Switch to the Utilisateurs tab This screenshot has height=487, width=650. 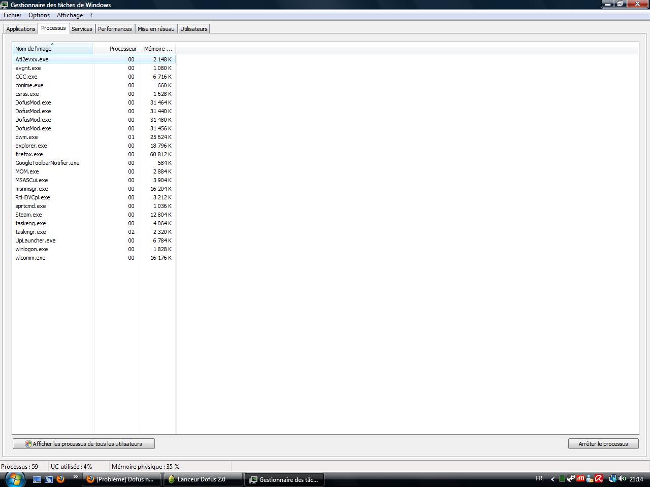(194, 29)
